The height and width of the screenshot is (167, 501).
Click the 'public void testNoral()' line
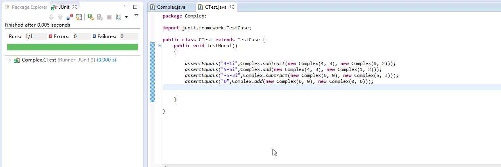coord(205,46)
